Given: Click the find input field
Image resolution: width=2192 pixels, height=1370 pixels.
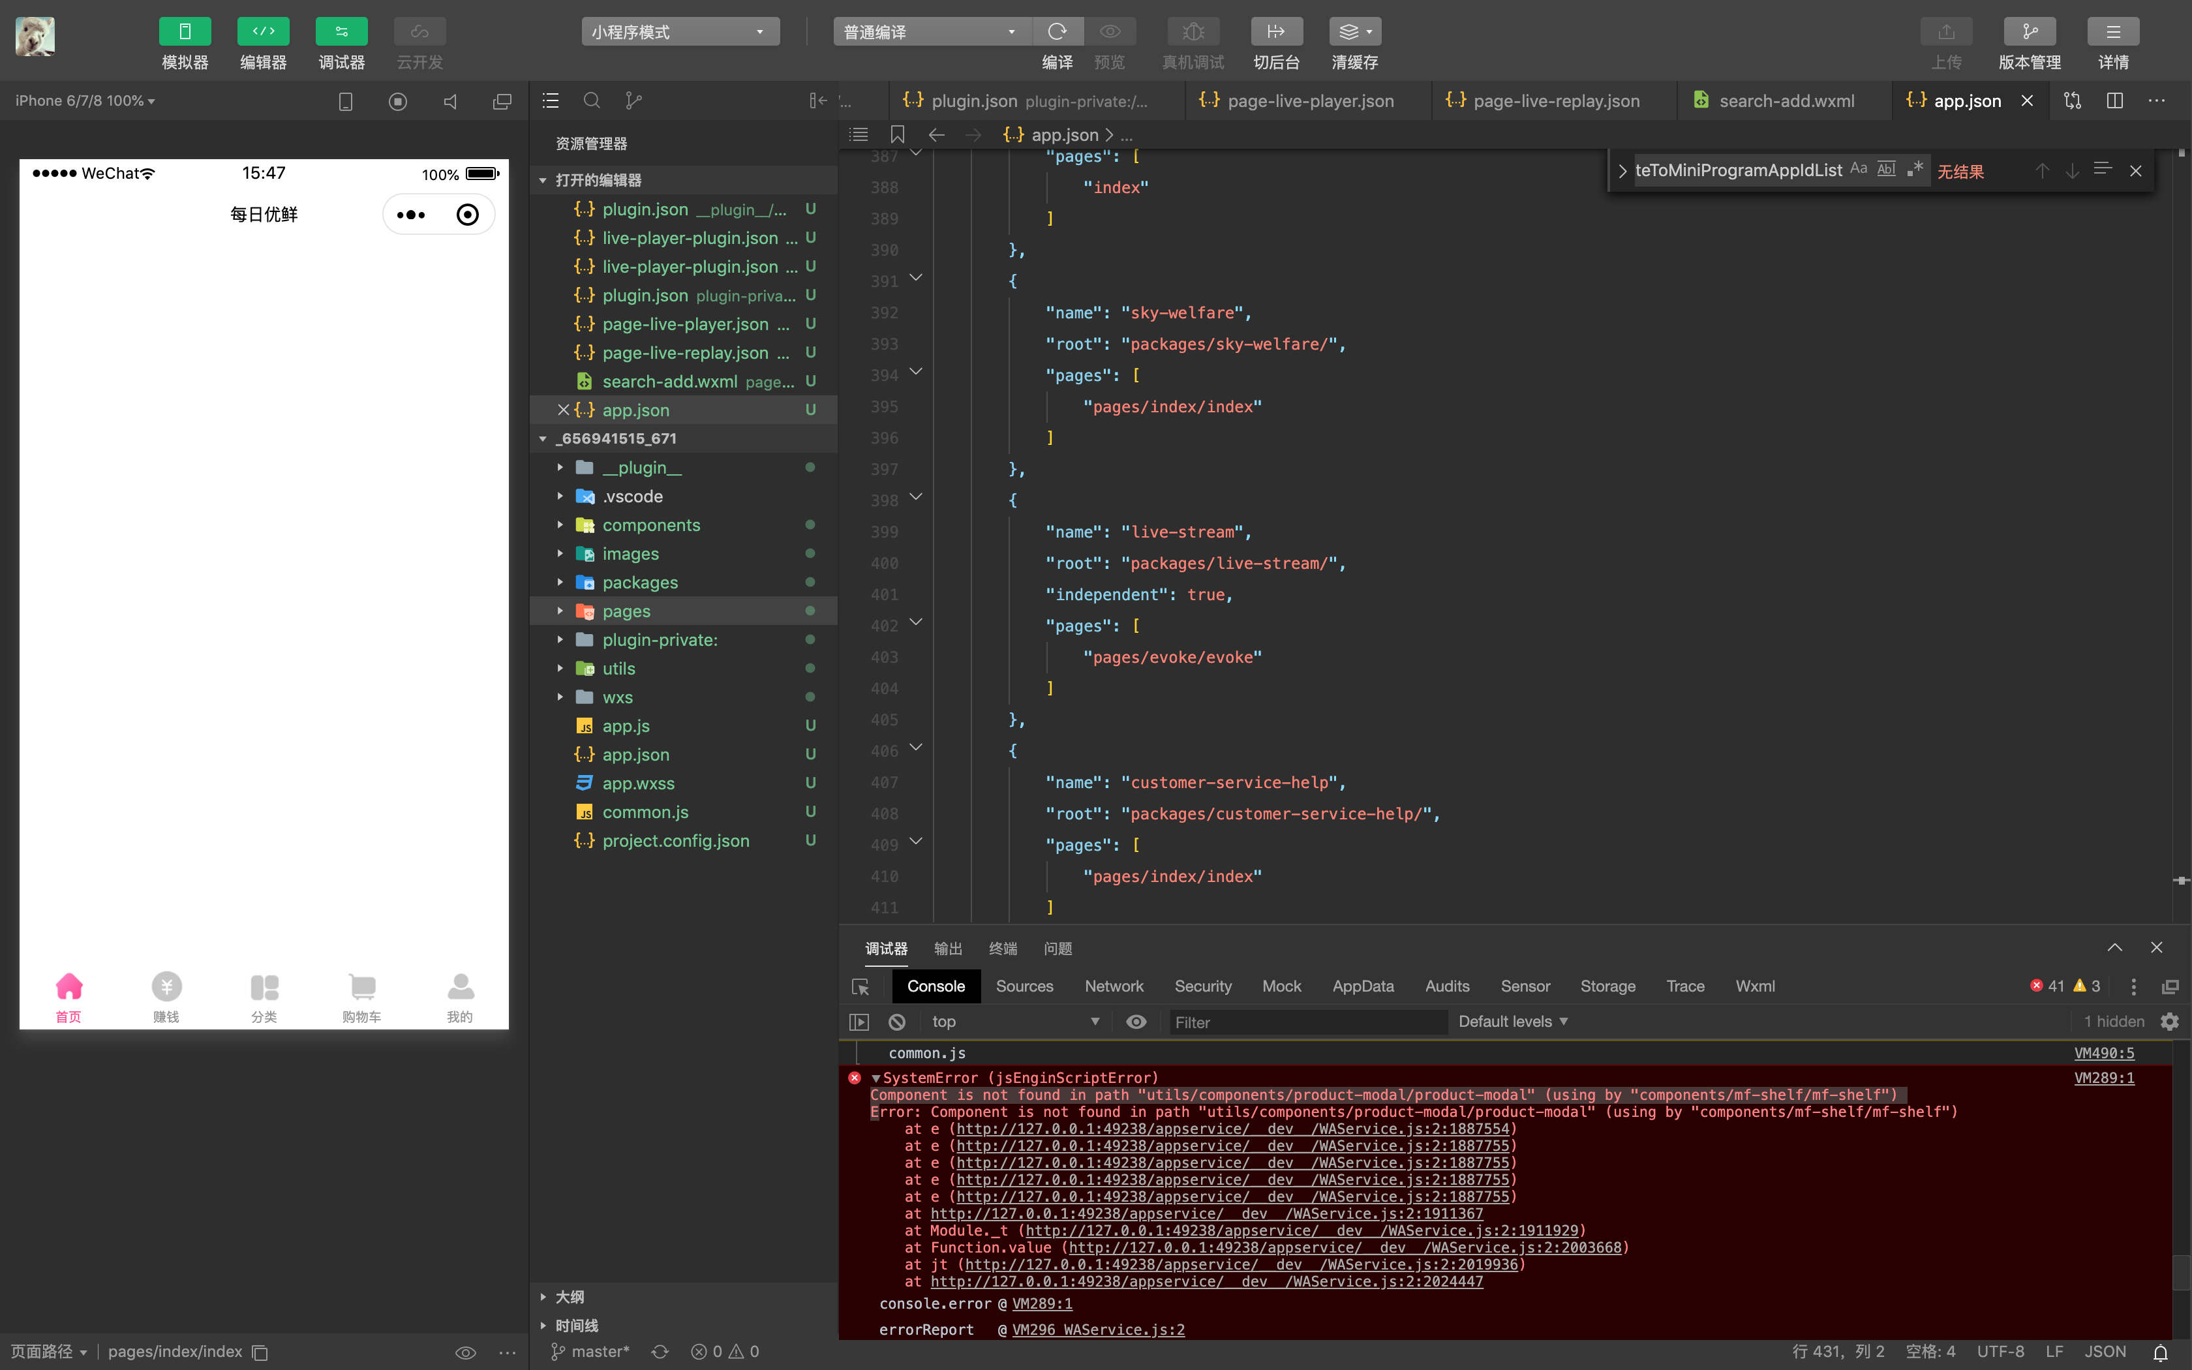Looking at the screenshot, I should click(x=1739, y=170).
